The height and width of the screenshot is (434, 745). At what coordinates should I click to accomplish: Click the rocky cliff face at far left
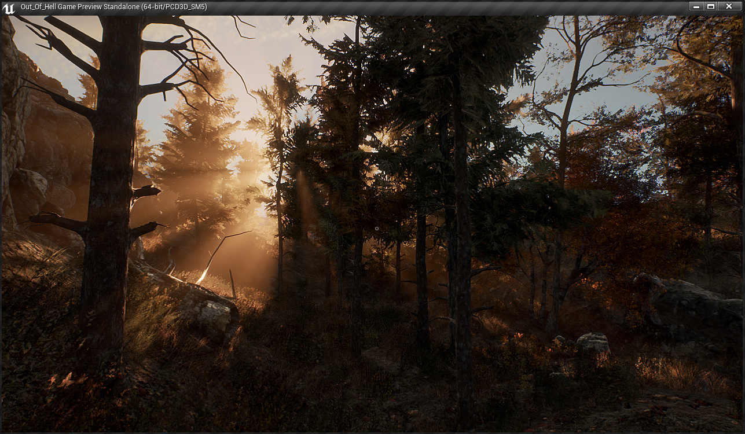pos(23,145)
